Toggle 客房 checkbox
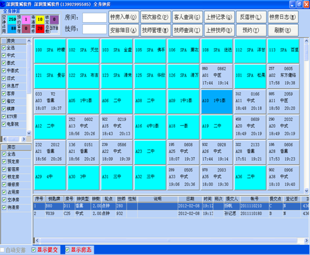This screenshot has height=255, width=310. [x=4, y=94]
